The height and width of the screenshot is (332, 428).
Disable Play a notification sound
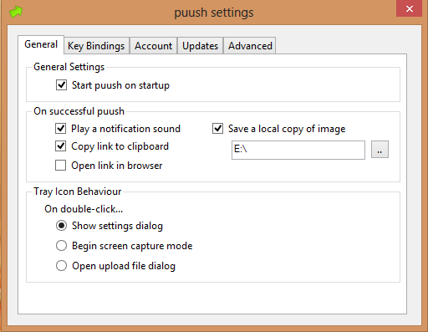pos(61,129)
